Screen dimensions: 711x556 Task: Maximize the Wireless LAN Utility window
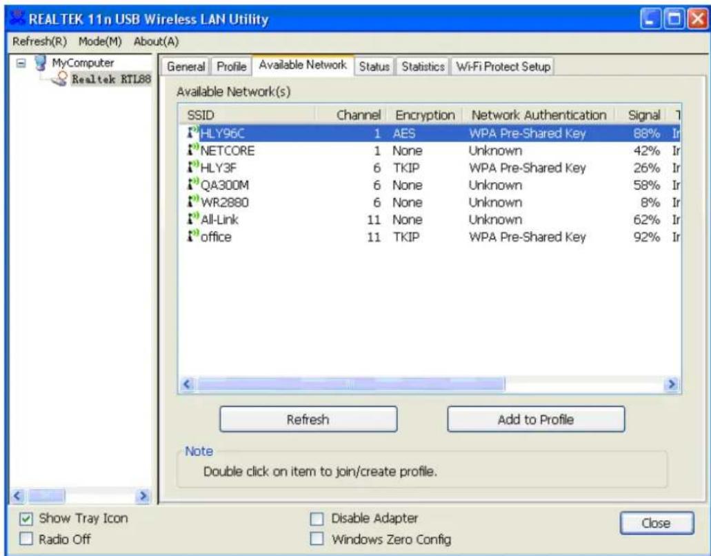tap(674, 19)
